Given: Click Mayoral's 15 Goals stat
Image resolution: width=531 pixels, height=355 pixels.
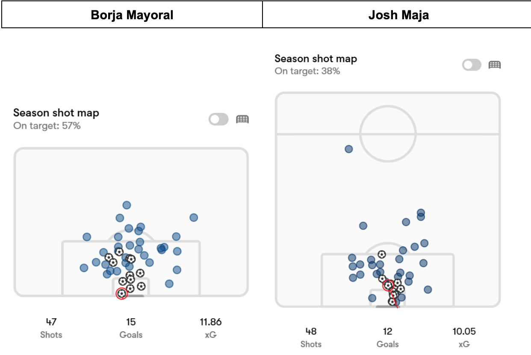Looking at the screenshot, I should pyautogui.click(x=131, y=328).
